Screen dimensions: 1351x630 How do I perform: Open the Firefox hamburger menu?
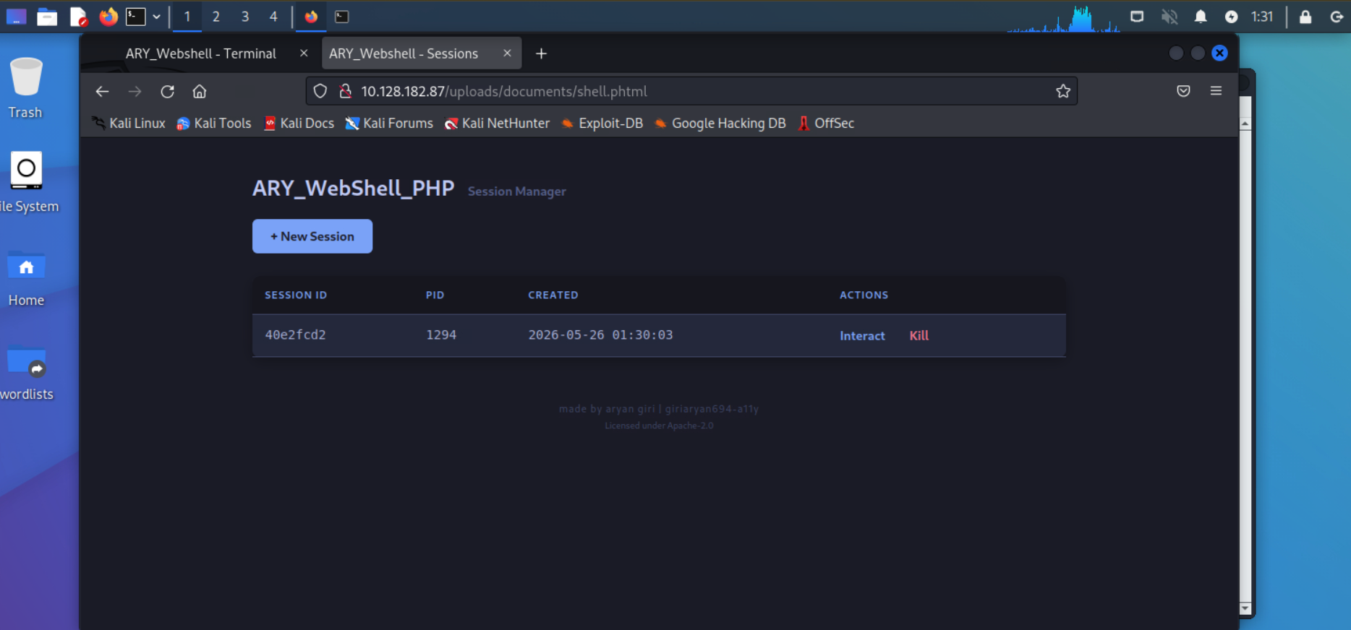point(1216,91)
